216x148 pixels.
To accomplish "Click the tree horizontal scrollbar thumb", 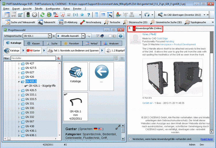I will (9, 138).
